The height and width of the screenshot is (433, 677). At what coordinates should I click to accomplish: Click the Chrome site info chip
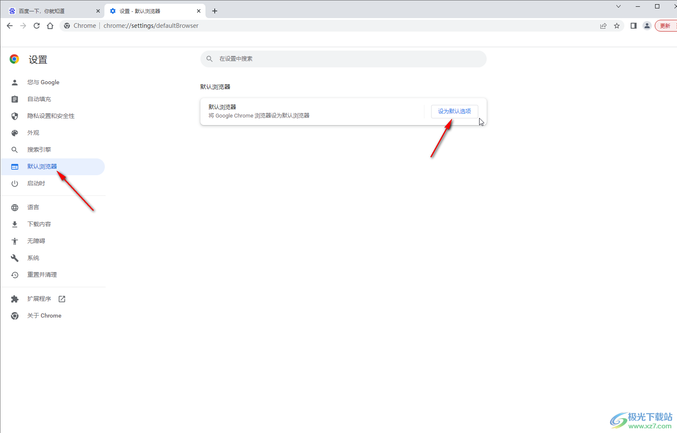(80, 26)
